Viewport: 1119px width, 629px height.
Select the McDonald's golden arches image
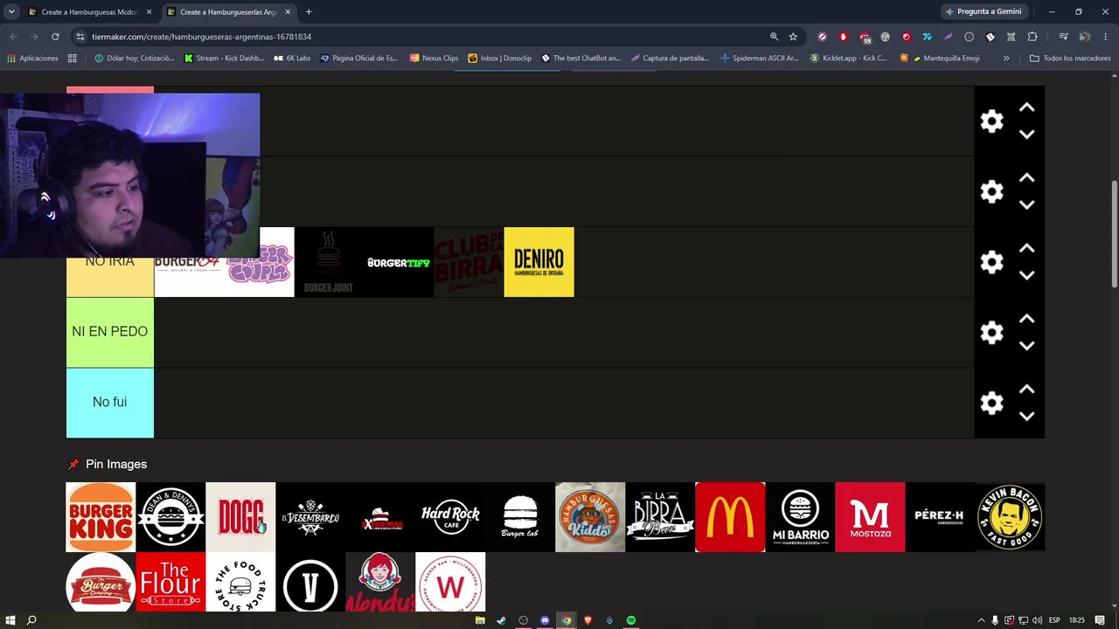pyautogui.click(x=730, y=517)
